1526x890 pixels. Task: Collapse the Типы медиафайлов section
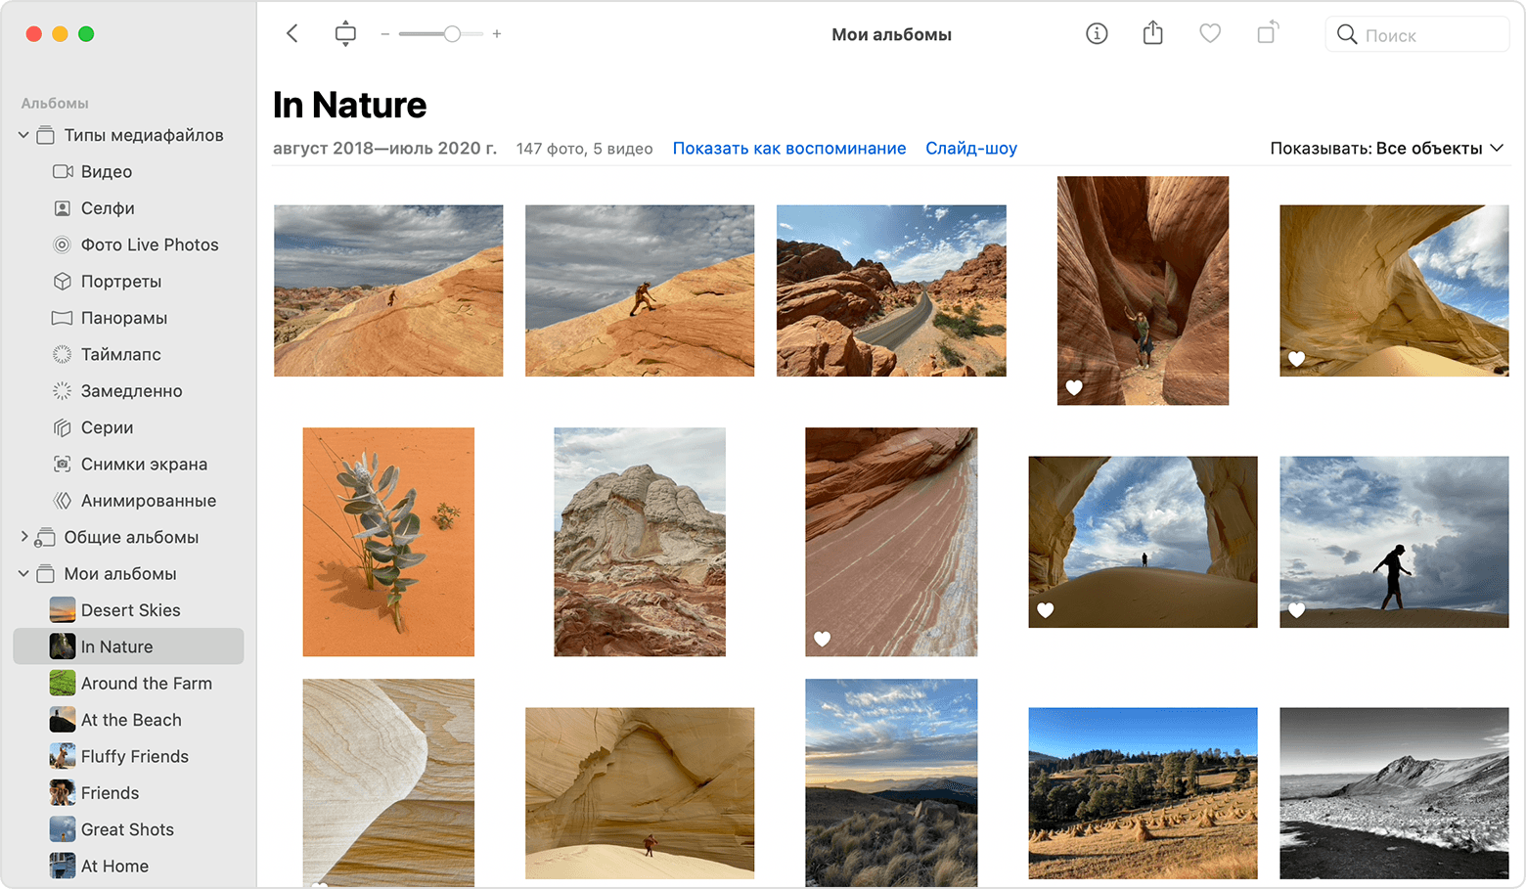[x=23, y=135]
